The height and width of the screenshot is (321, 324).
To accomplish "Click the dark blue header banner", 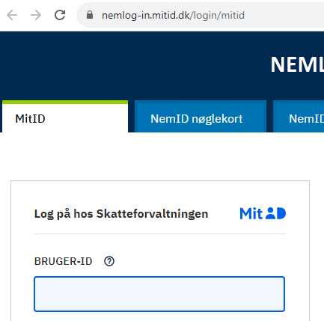I will pos(135,66).
